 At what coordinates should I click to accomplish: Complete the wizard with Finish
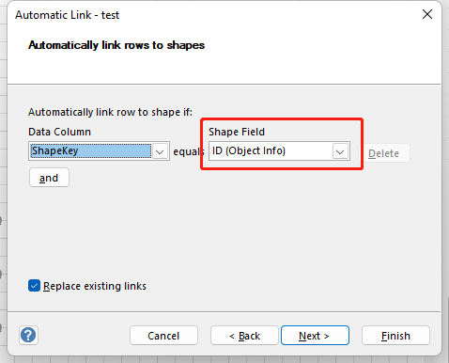(395, 336)
